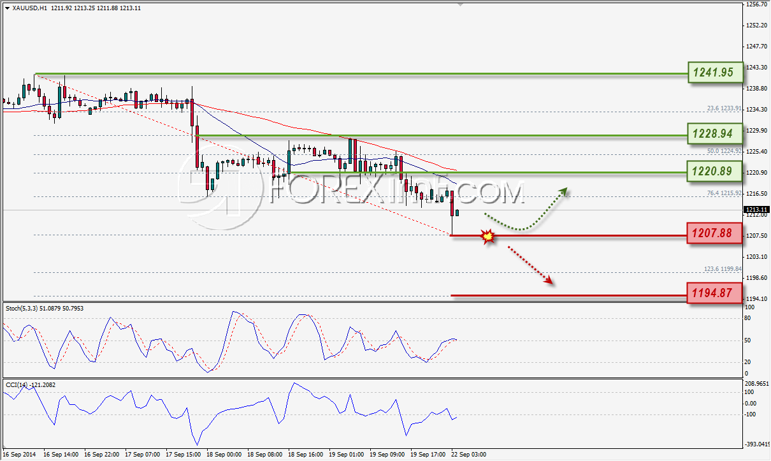
Task: Click the 208.9651 CCI scale value
Action: pos(757,384)
